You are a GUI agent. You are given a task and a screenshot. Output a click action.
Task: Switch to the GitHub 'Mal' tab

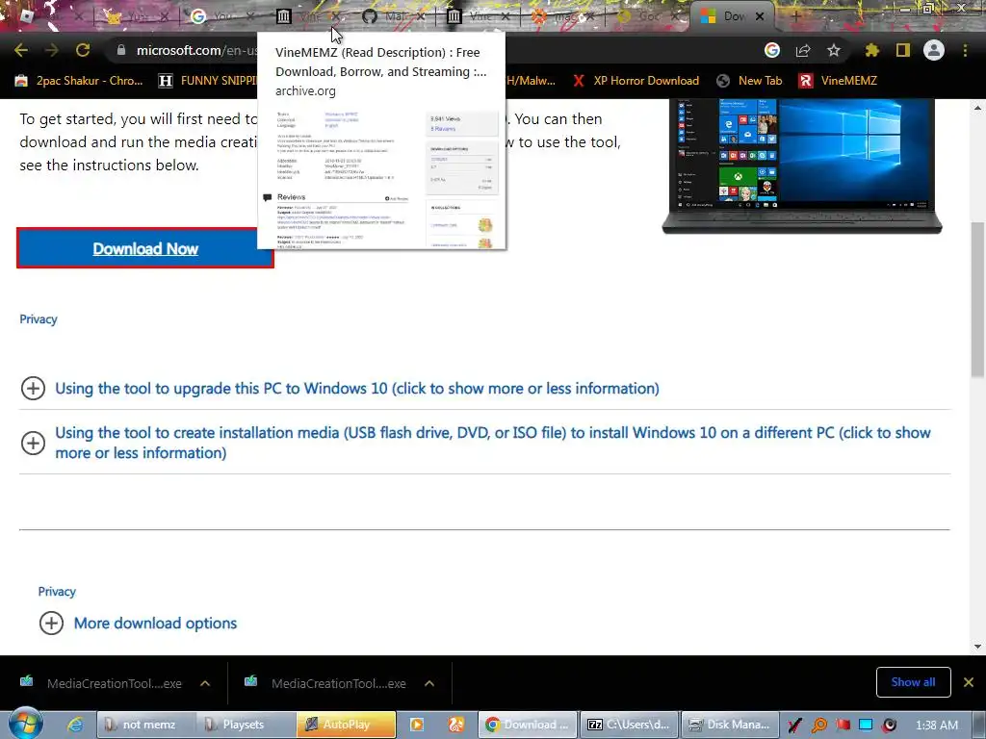pyautogui.click(x=385, y=16)
